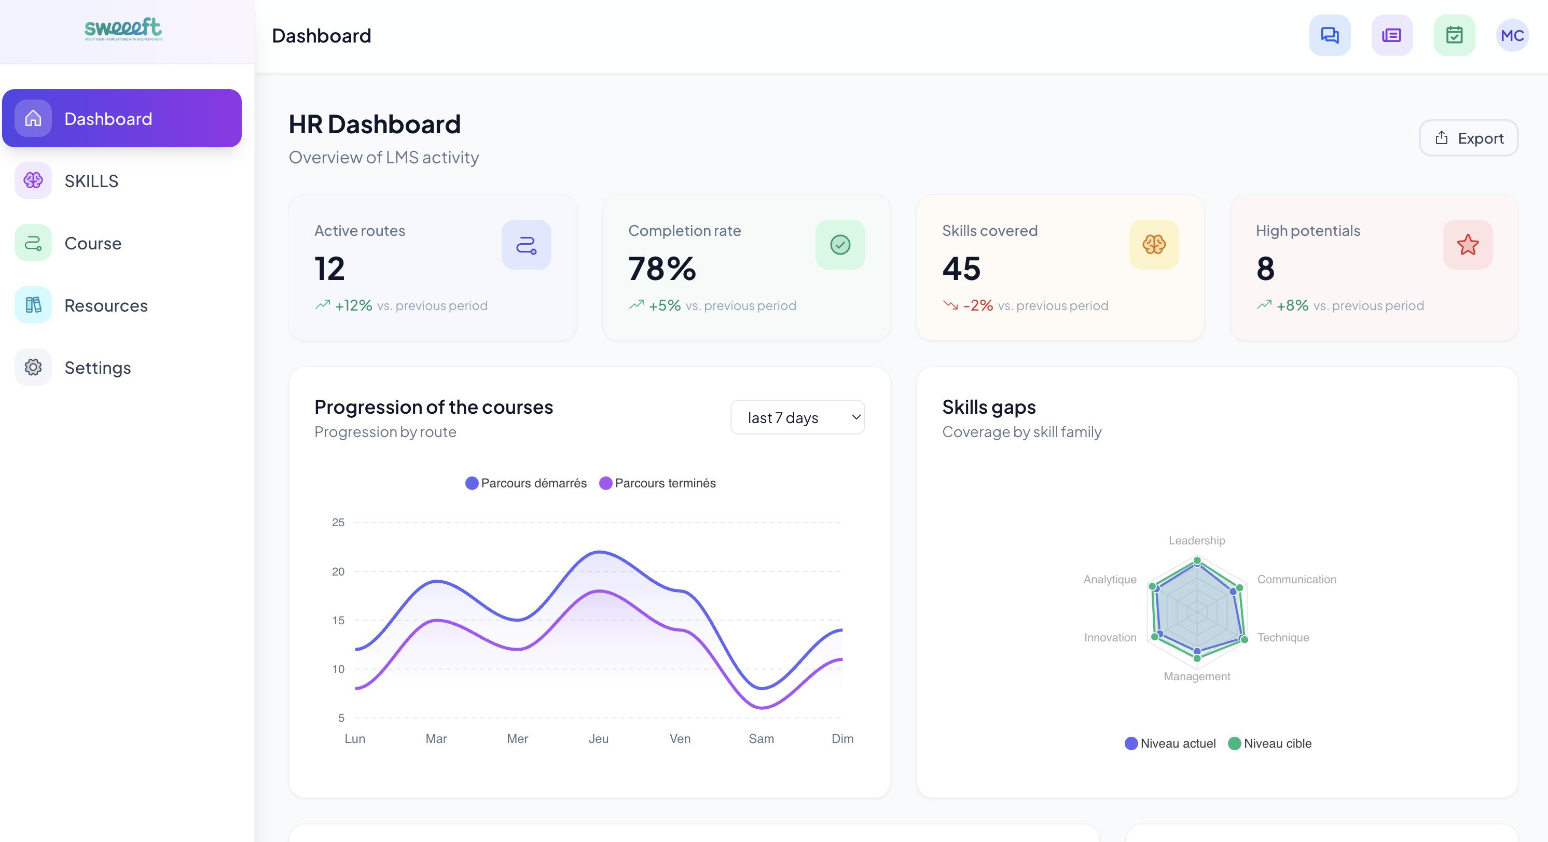Click the Export button
This screenshot has height=842, width=1548.
[1468, 137]
